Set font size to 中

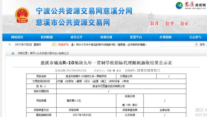[114, 71]
